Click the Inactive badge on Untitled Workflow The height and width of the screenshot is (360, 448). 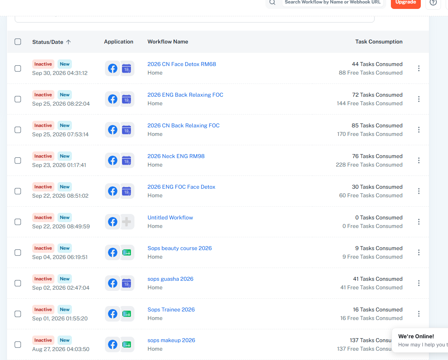click(43, 217)
